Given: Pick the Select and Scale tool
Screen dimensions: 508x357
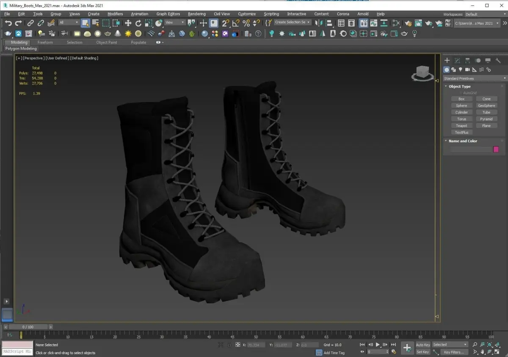Looking at the screenshot, I should [149, 23].
